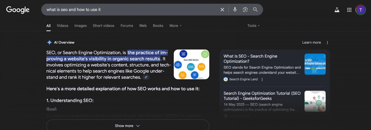This screenshot has height=130, width=371.
Task: Open the Google apps grid
Action: click(x=349, y=10)
